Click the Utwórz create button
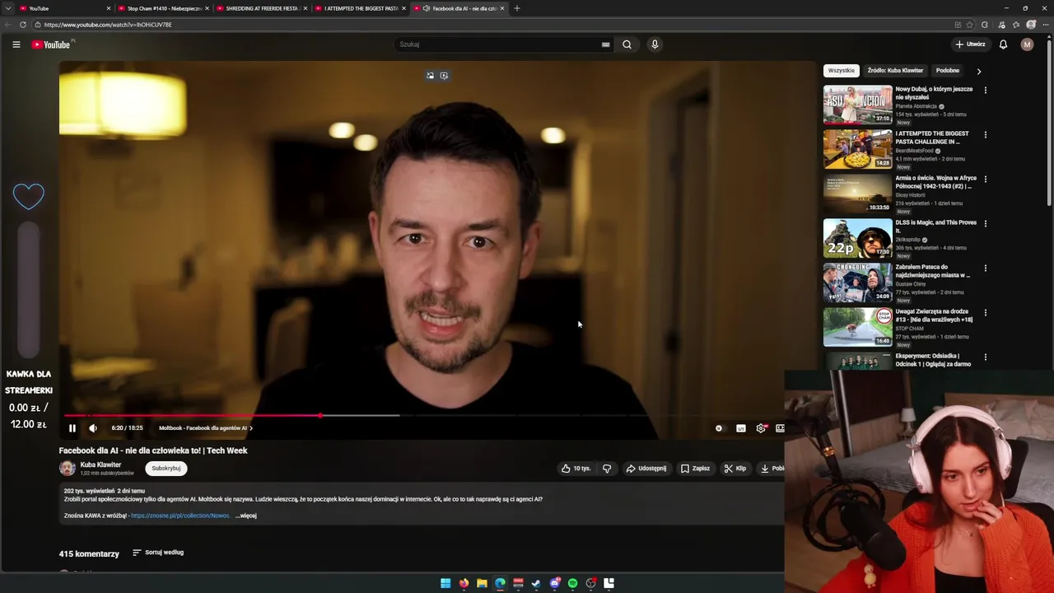Viewport: 1054px width, 593px height. pyautogui.click(x=970, y=44)
